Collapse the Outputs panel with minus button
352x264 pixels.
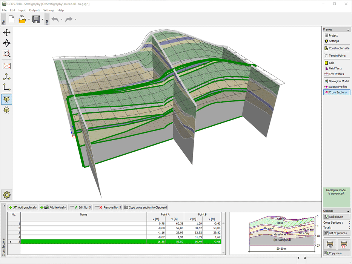349,210
